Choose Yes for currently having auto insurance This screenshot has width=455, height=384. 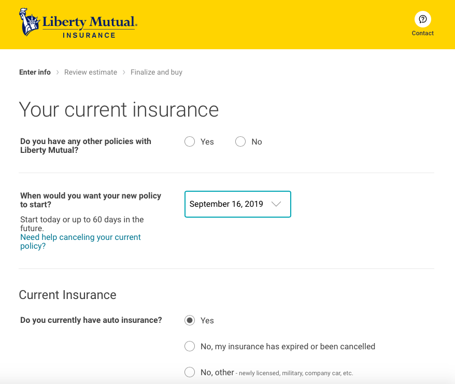(x=190, y=320)
